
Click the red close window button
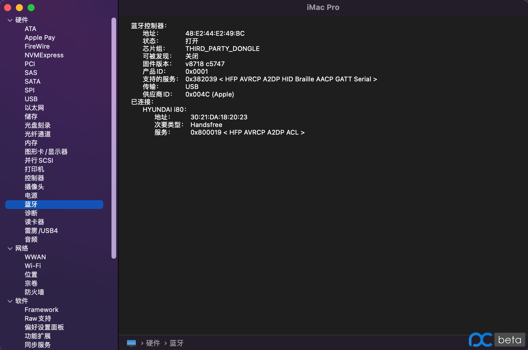point(8,8)
